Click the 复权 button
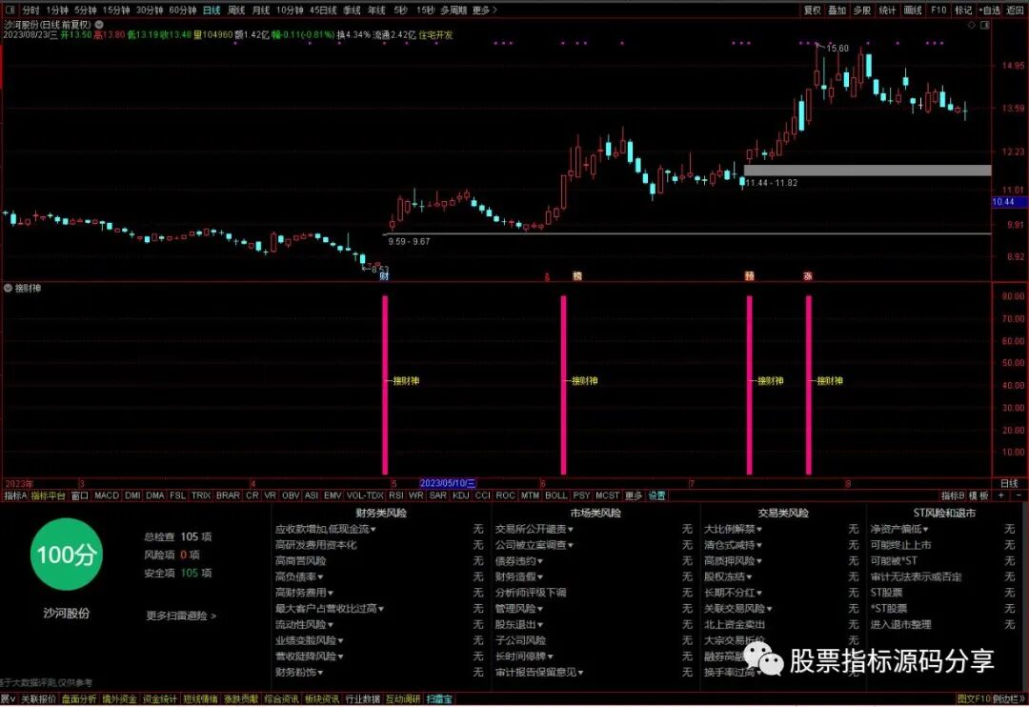 [813, 10]
